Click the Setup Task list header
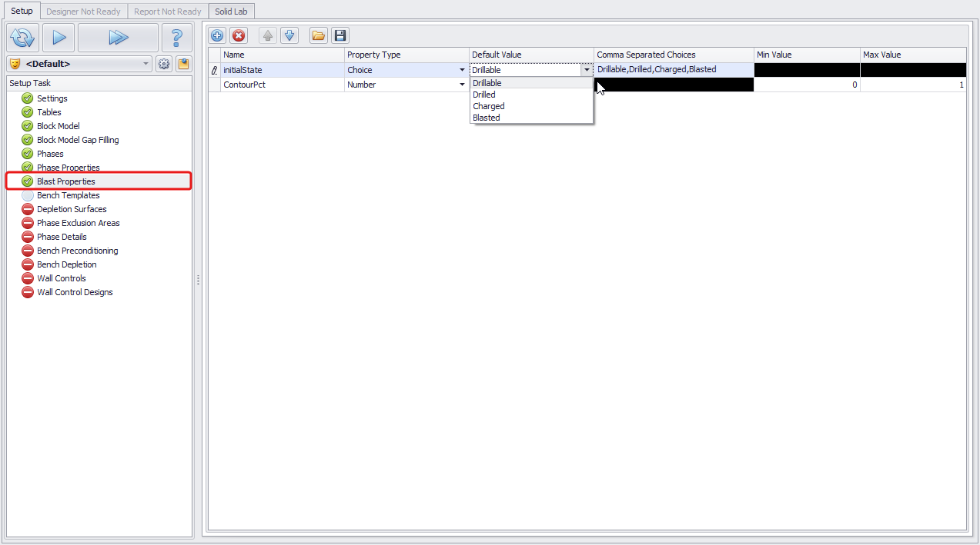 (99, 83)
